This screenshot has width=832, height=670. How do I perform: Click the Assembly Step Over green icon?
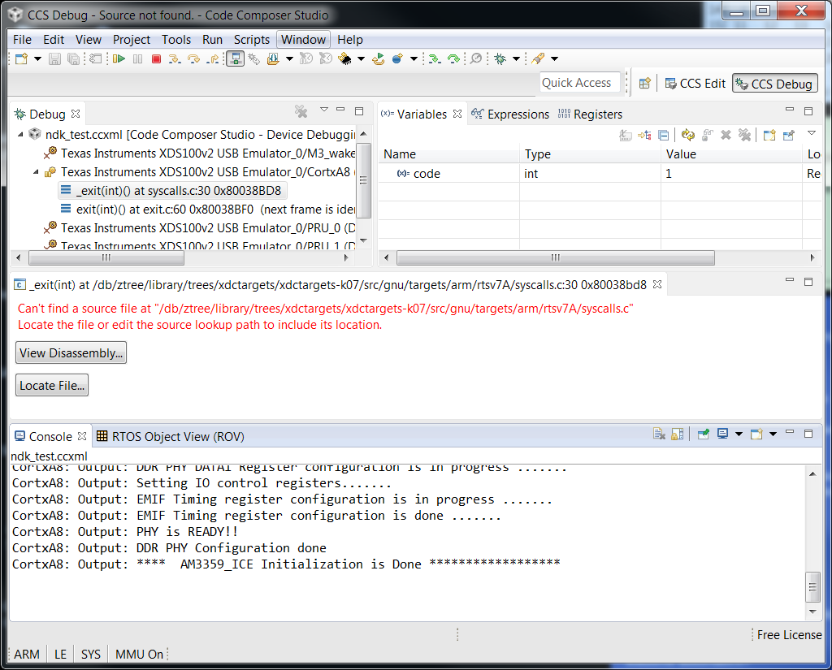[453, 58]
